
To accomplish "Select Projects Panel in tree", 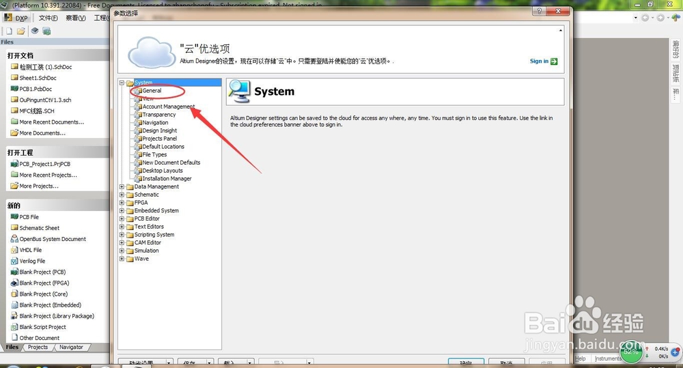I will [159, 139].
